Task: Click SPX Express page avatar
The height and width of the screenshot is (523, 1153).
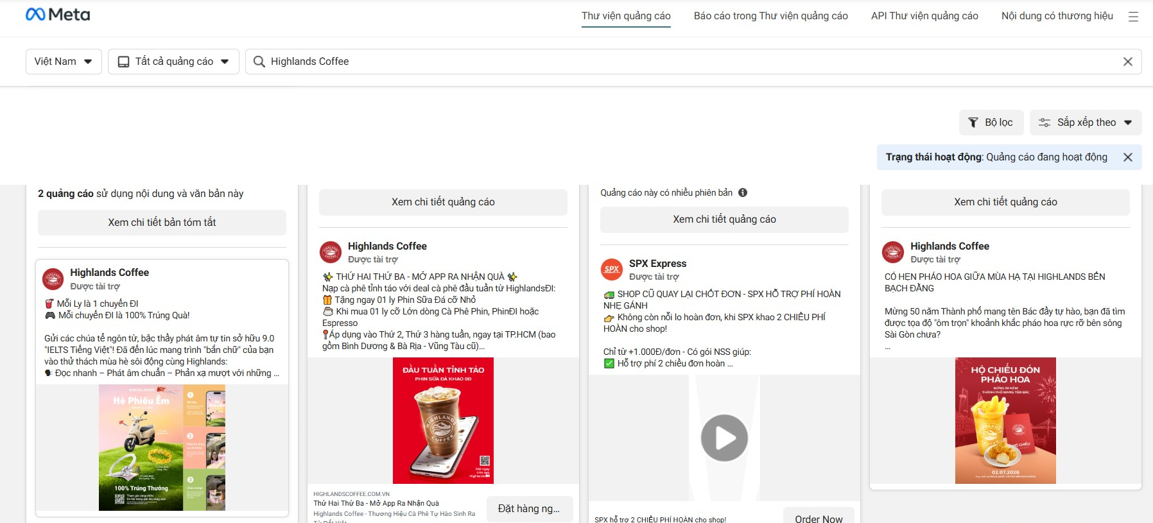Action: coord(612,270)
